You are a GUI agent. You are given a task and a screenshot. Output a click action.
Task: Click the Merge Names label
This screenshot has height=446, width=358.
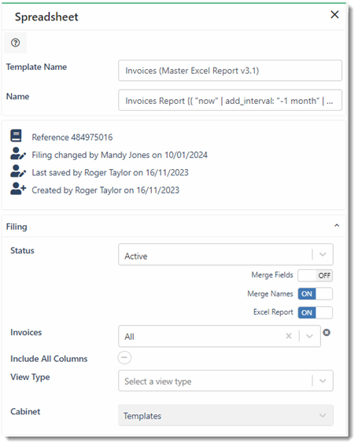pyautogui.click(x=270, y=293)
